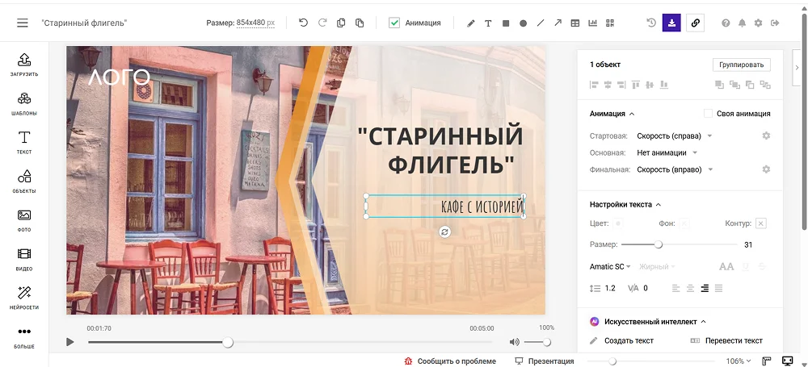The height and width of the screenshot is (367, 808).
Task: Open Amatic SC font dropdown
Action: click(611, 267)
